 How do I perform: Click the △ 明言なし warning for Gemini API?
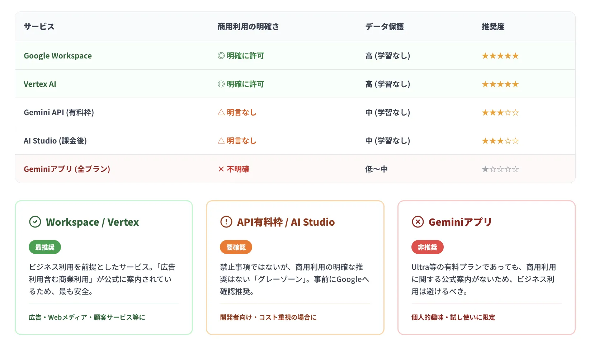[x=237, y=112]
